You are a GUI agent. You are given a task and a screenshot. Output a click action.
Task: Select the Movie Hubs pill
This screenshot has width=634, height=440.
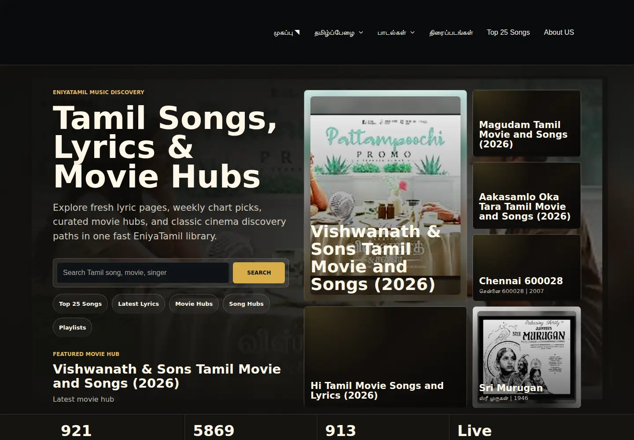point(194,304)
